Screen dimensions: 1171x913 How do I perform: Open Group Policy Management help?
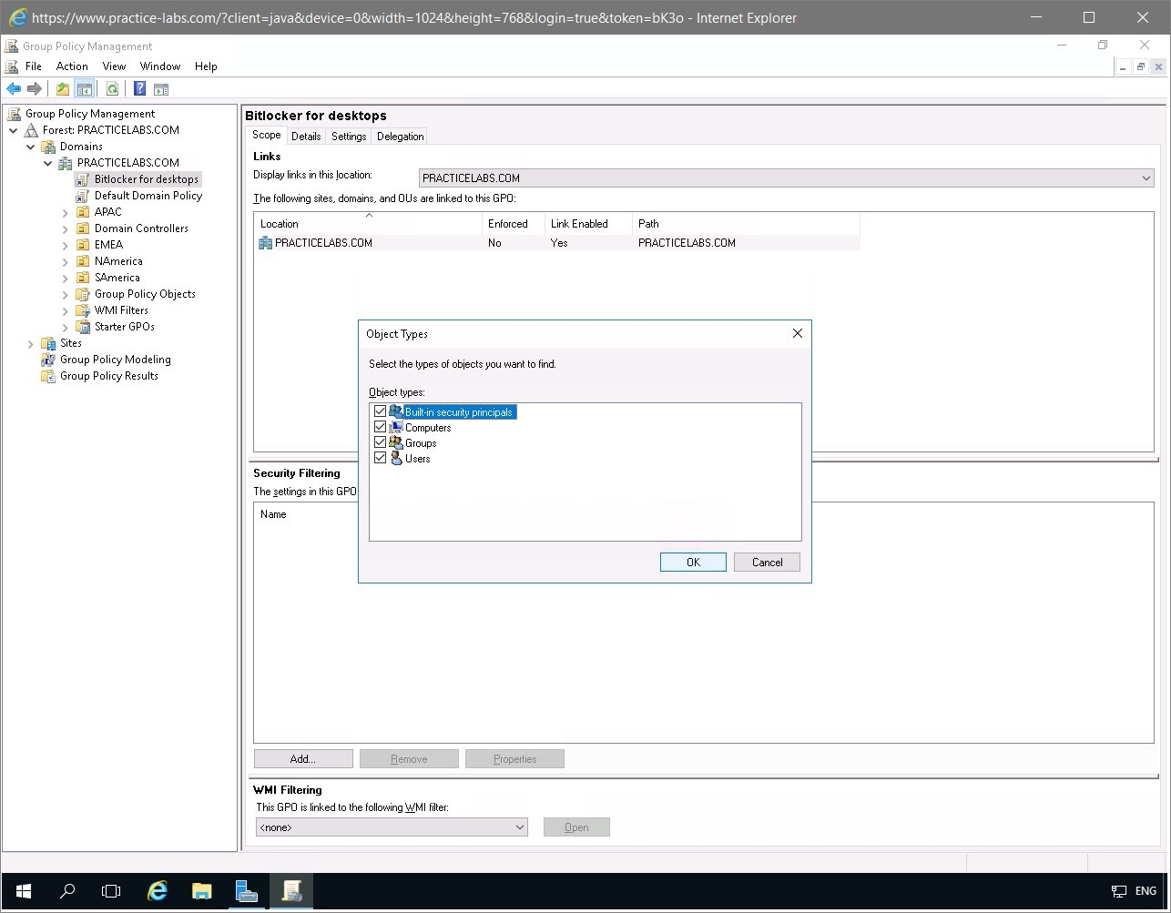pos(138,88)
